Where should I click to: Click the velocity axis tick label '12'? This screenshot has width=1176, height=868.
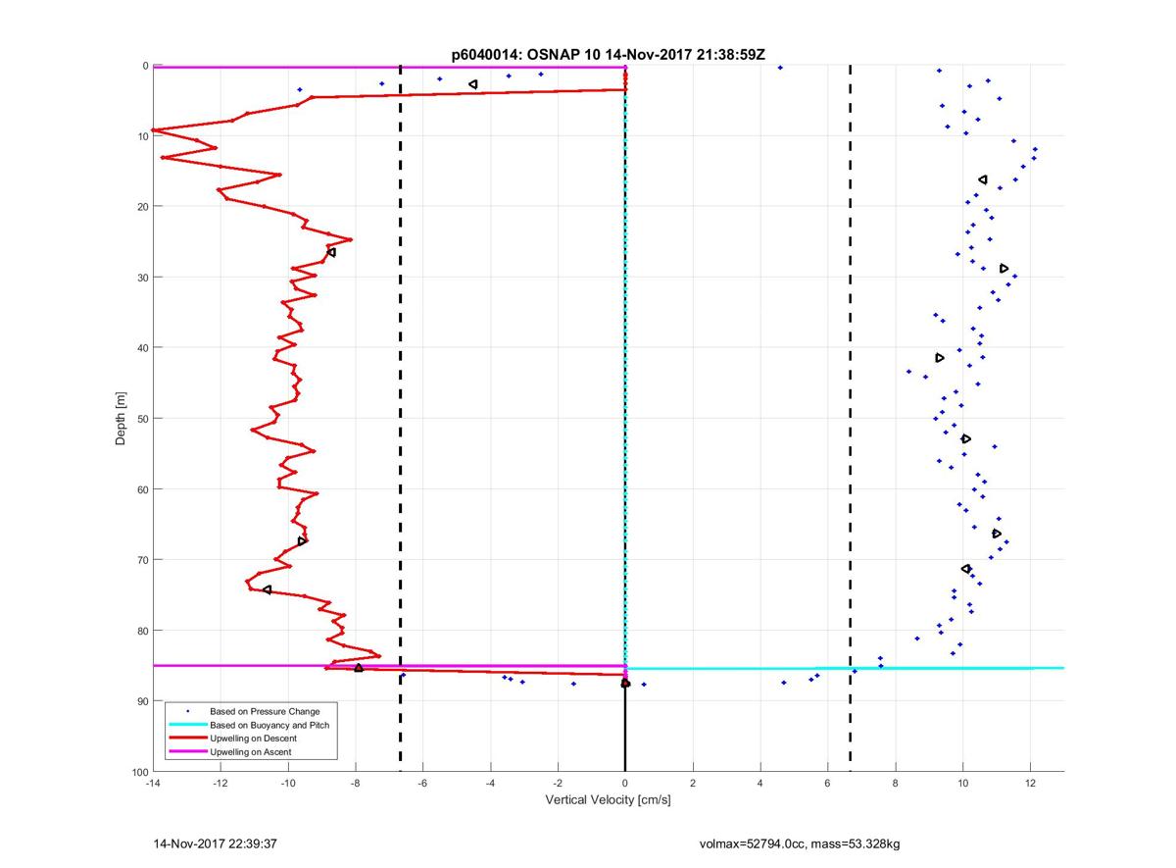(x=1031, y=784)
